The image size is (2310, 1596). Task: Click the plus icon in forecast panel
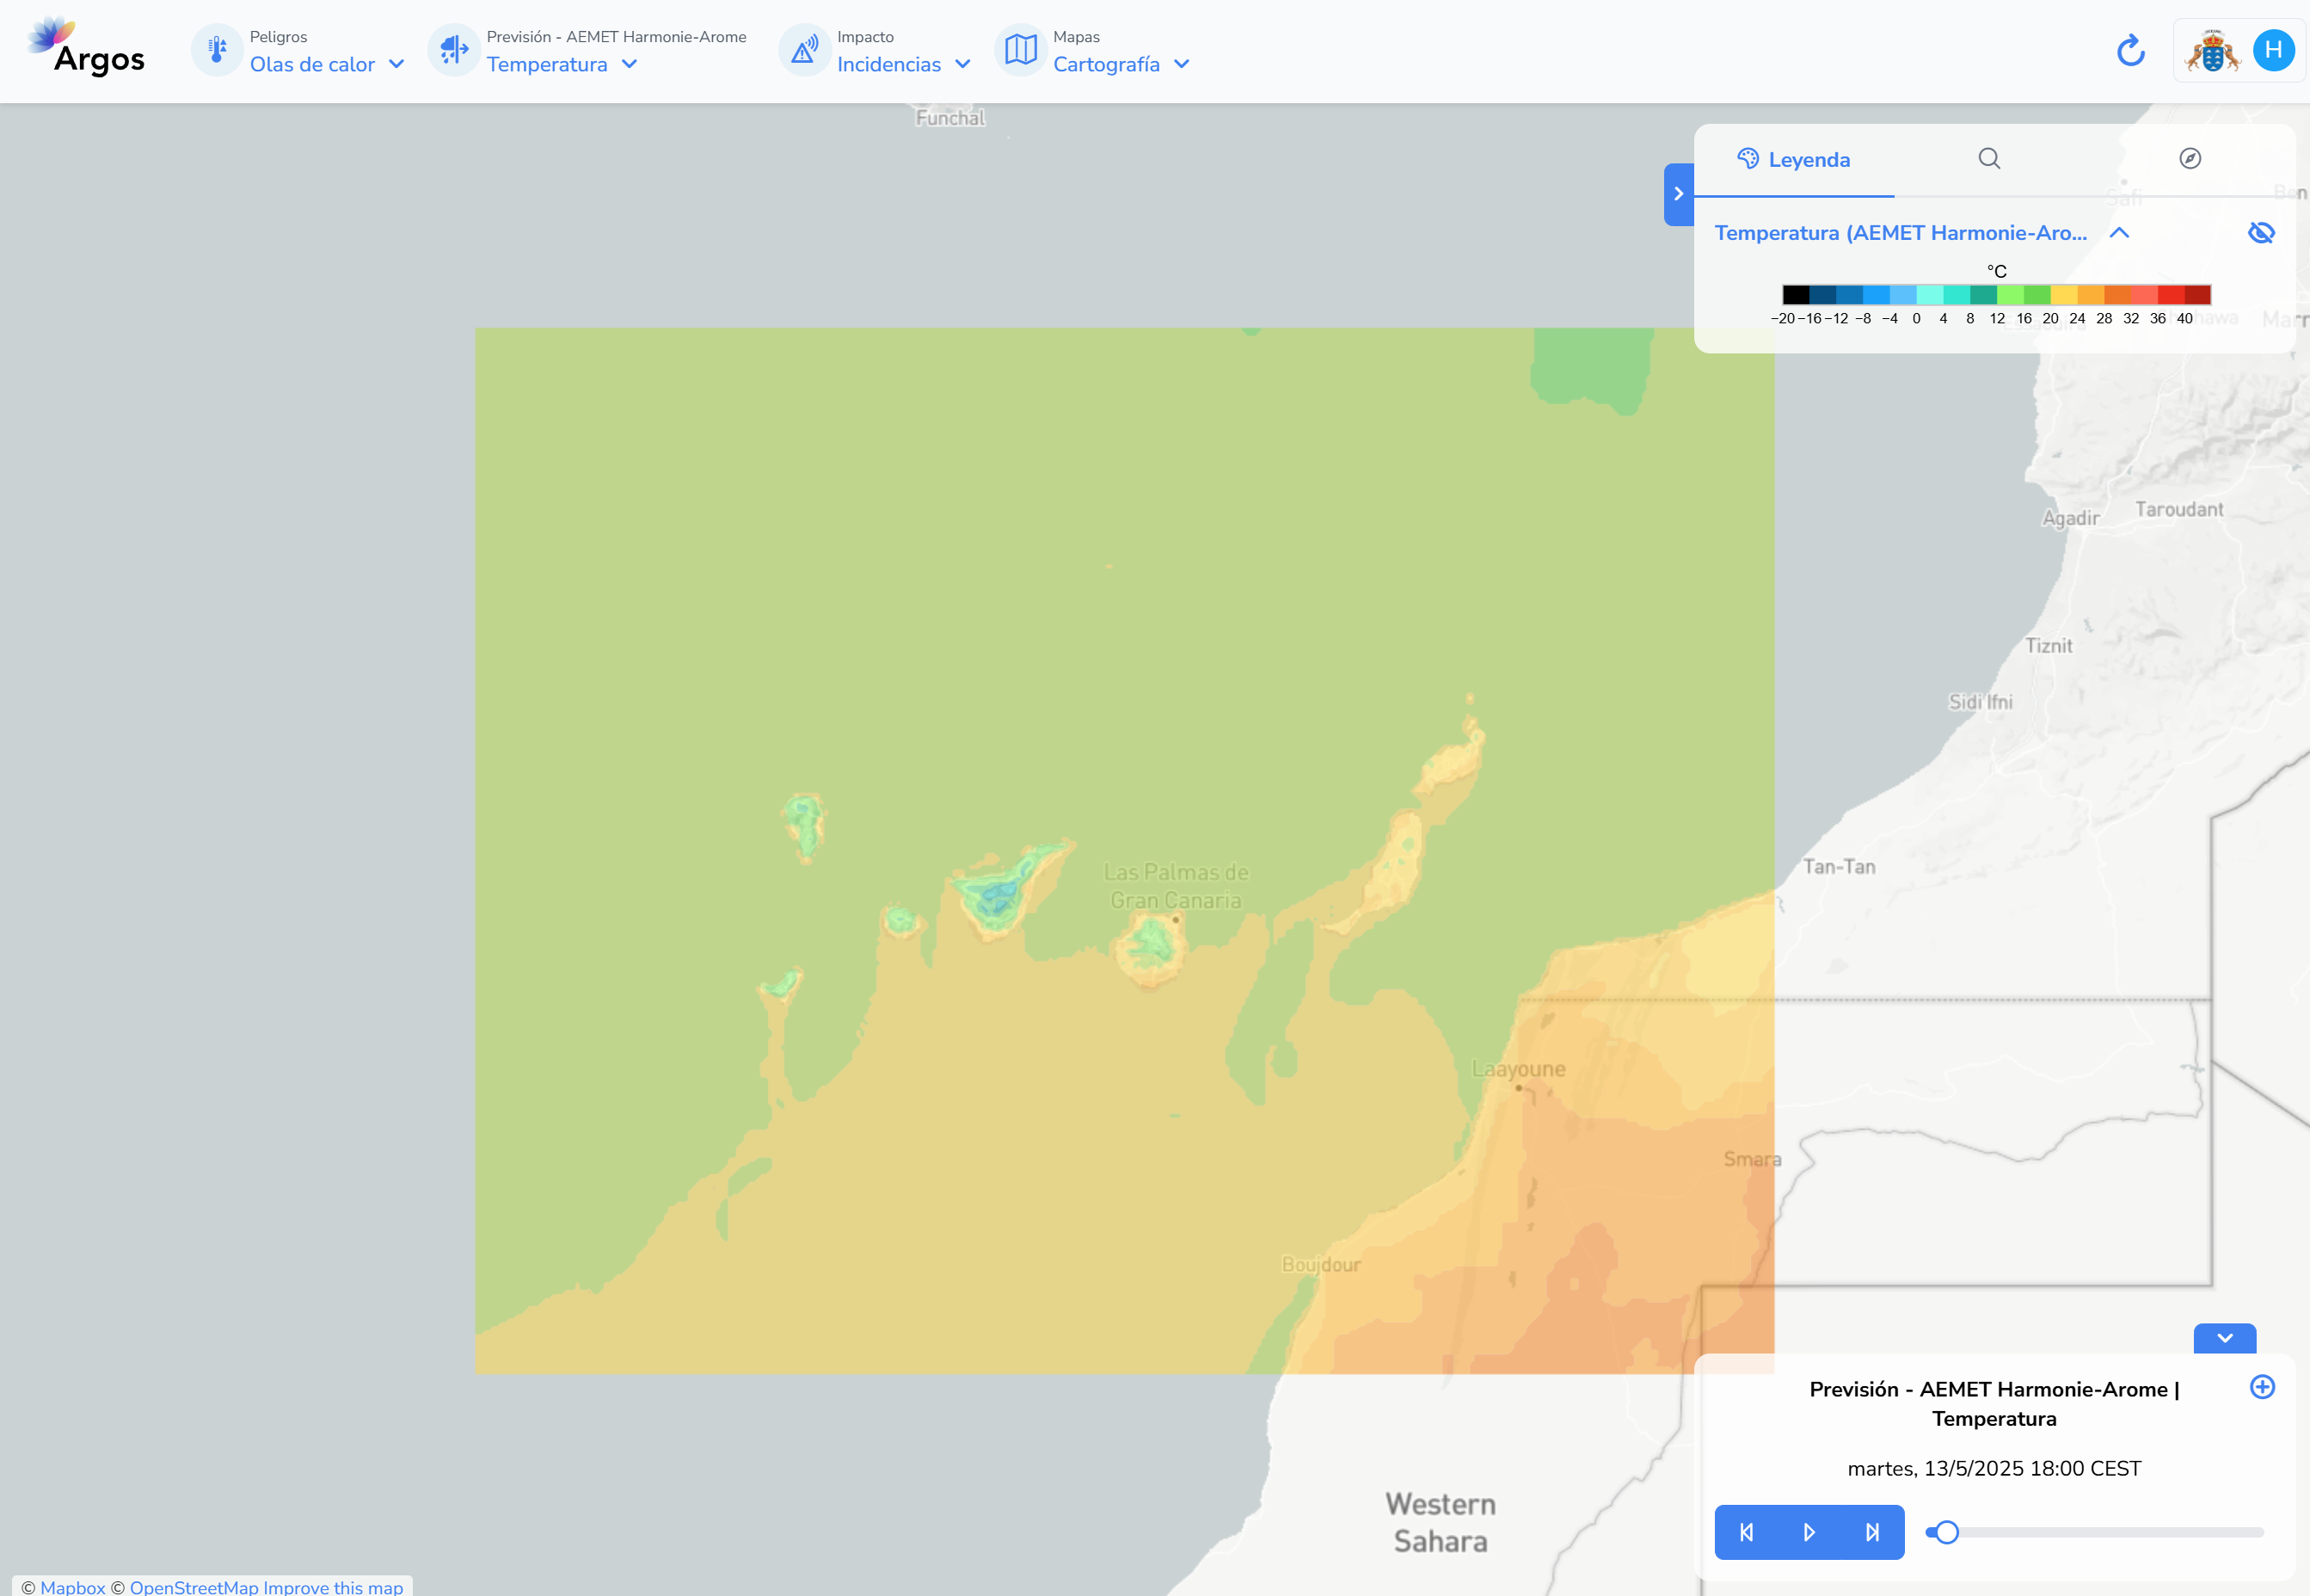point(2262,1386)
